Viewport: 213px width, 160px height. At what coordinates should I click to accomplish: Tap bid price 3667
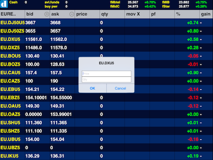[x=30, y=23]
